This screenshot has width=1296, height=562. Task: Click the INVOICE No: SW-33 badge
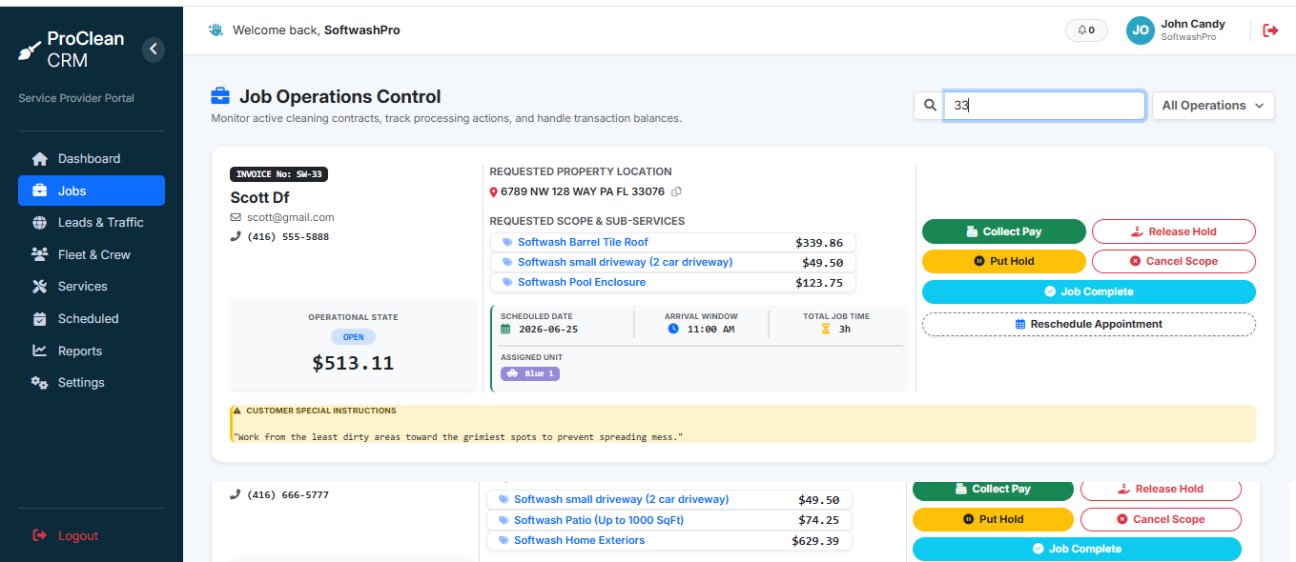(279, 174)
